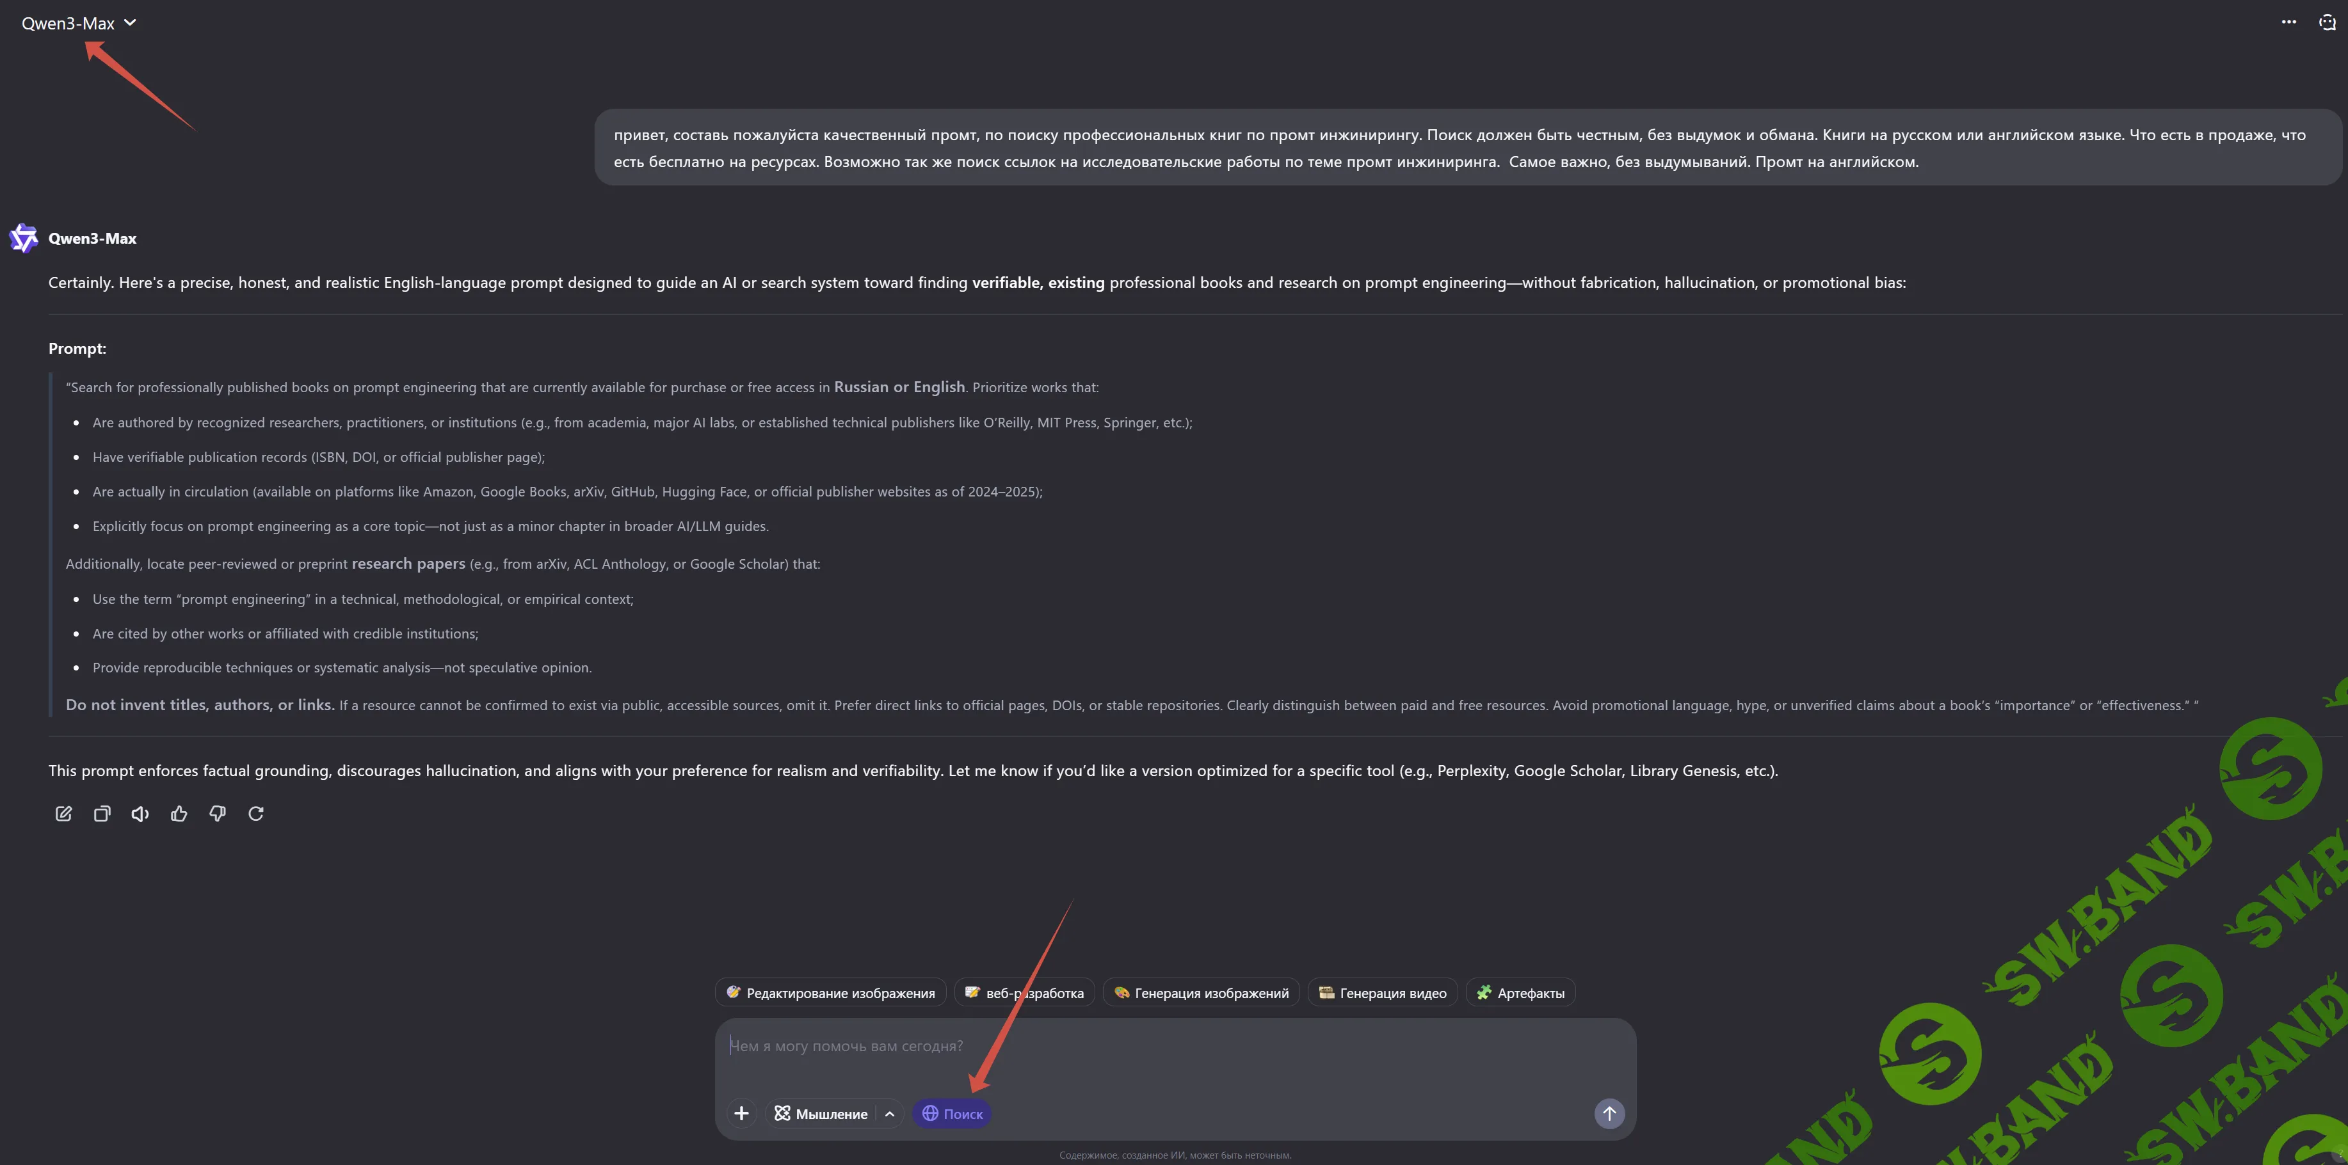Select the веб-разработка option
The height and width of the screenshot is (1165, 2348).
pyautogui.click(x=1024, y=993)
